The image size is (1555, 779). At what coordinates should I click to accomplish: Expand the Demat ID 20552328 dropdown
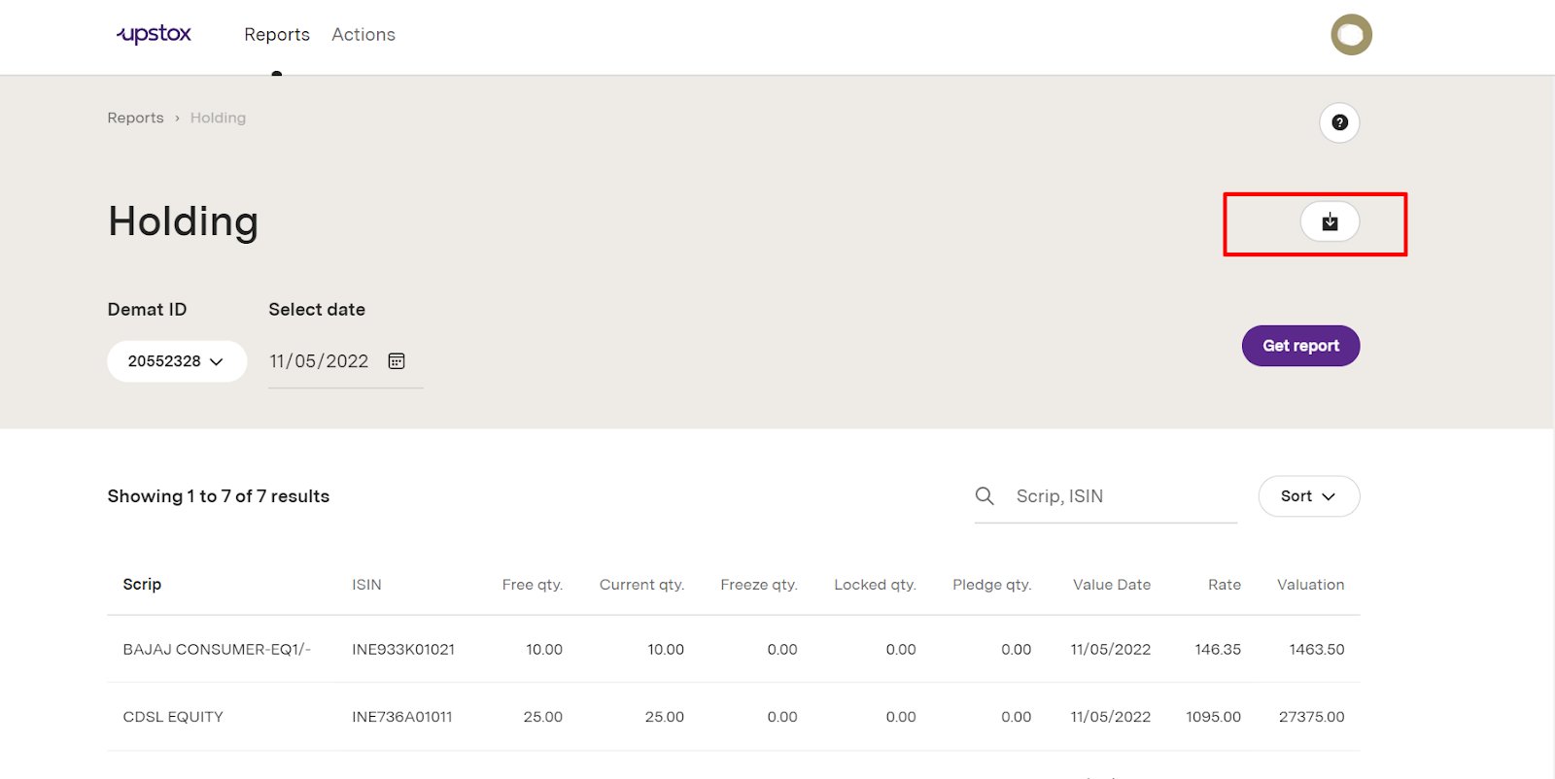[177, 361]
